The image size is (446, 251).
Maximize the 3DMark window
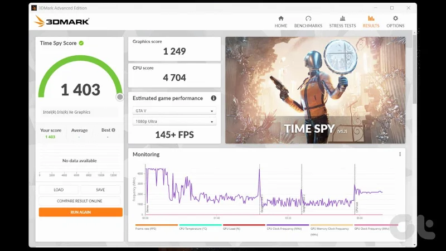coord(392,8)
